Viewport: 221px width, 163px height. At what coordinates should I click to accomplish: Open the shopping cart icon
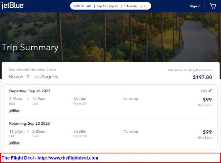click(213, 6)
